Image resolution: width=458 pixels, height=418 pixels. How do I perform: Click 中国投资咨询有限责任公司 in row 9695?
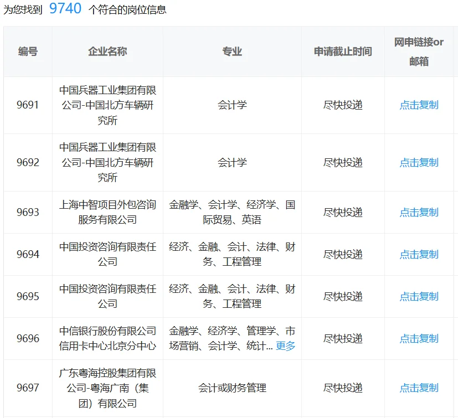coord(107,297)
